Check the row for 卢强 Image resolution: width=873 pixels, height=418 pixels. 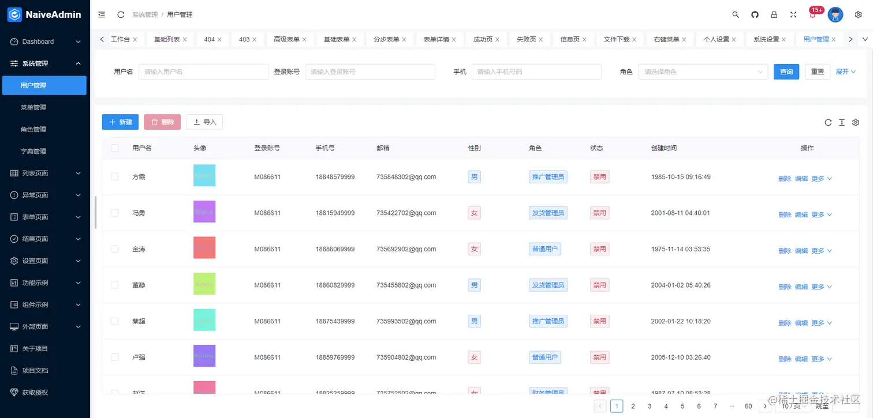coord(114,357)
